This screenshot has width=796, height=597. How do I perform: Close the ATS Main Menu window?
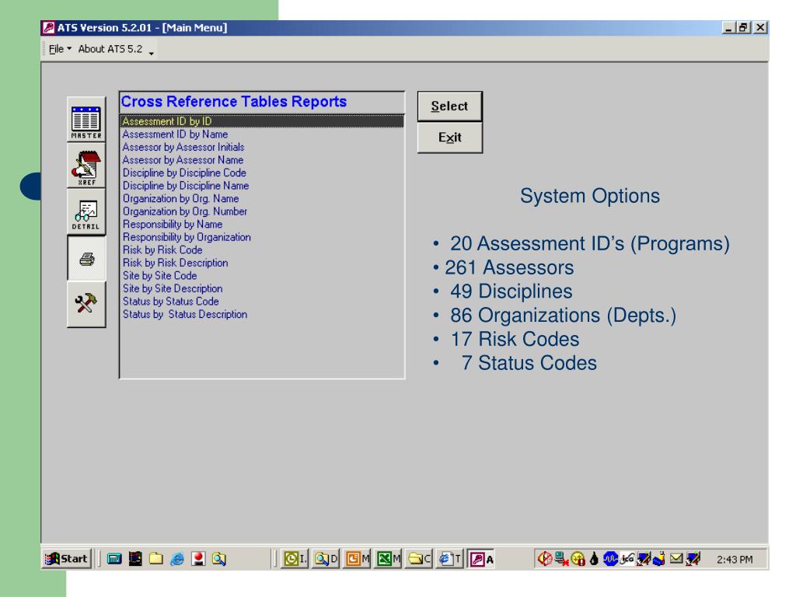pyautogui.click(x=760, y=28)
